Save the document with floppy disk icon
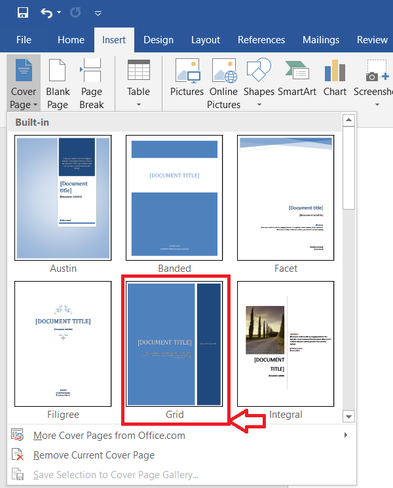 click(x=23, y=12)
